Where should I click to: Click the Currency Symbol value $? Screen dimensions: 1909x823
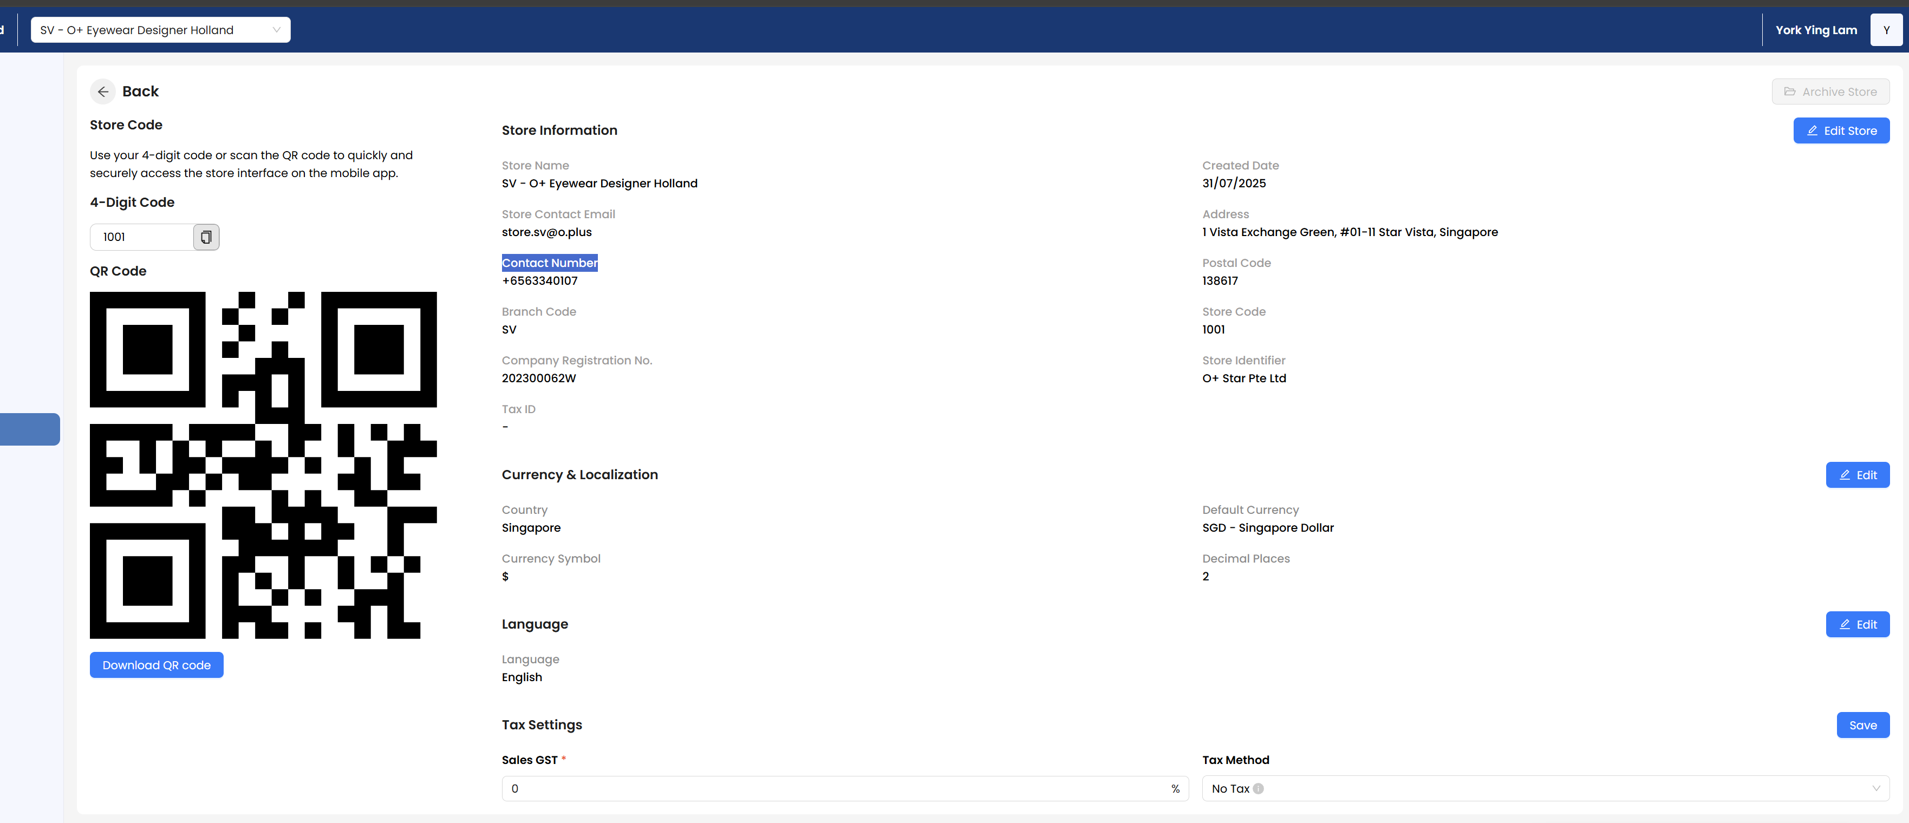click(x=505, y=576)
